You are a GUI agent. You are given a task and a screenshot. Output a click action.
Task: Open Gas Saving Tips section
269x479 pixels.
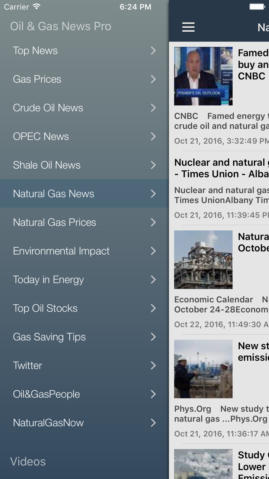[84, 337]
